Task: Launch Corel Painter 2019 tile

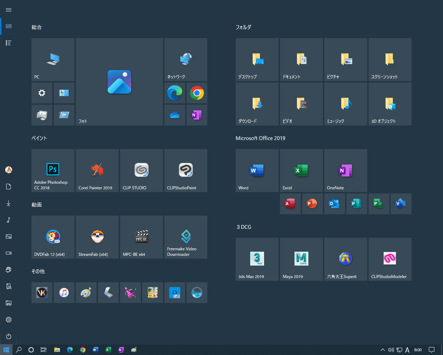Action: click(97, 171)
